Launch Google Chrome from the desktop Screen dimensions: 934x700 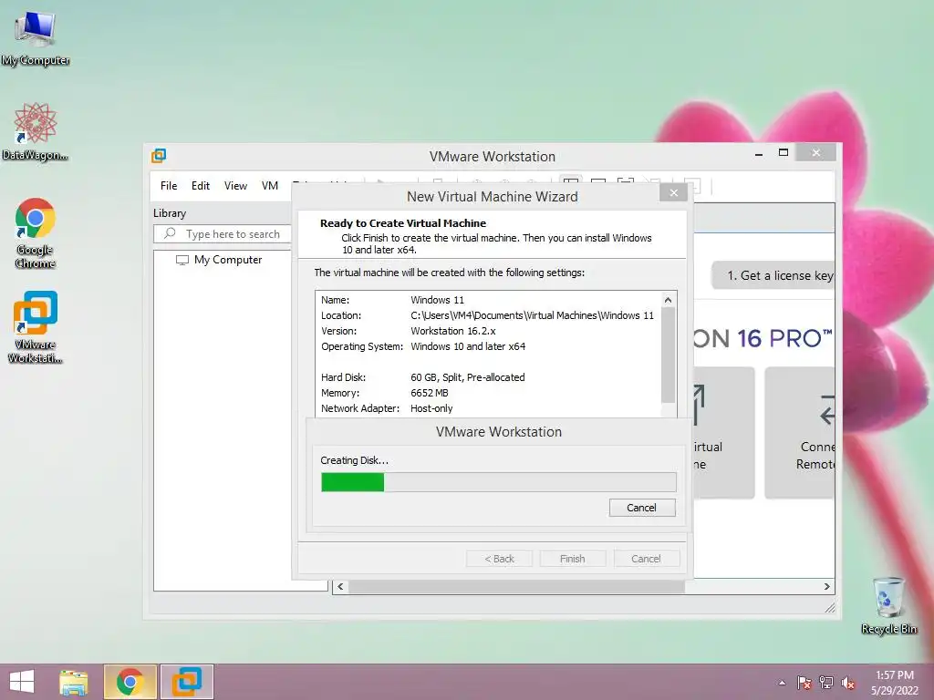pos(36,232)
